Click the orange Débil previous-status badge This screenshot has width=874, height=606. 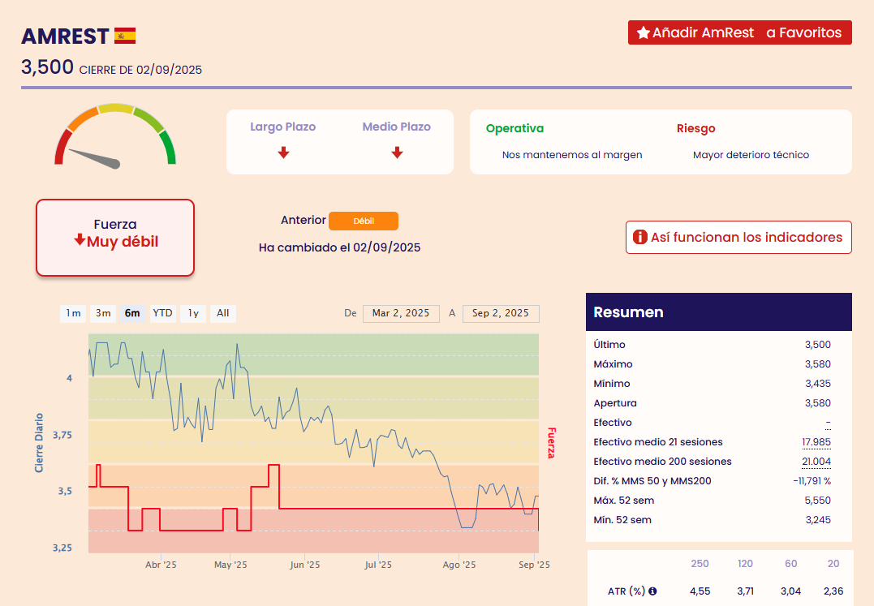coord(364,221)
